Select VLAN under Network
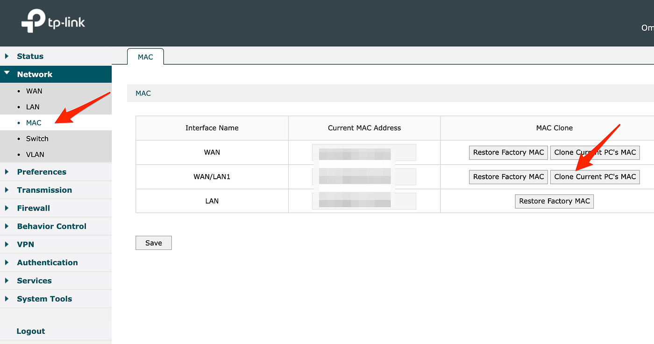The width and height of the screenshot is (654, 344). click(x=35, y=154)
